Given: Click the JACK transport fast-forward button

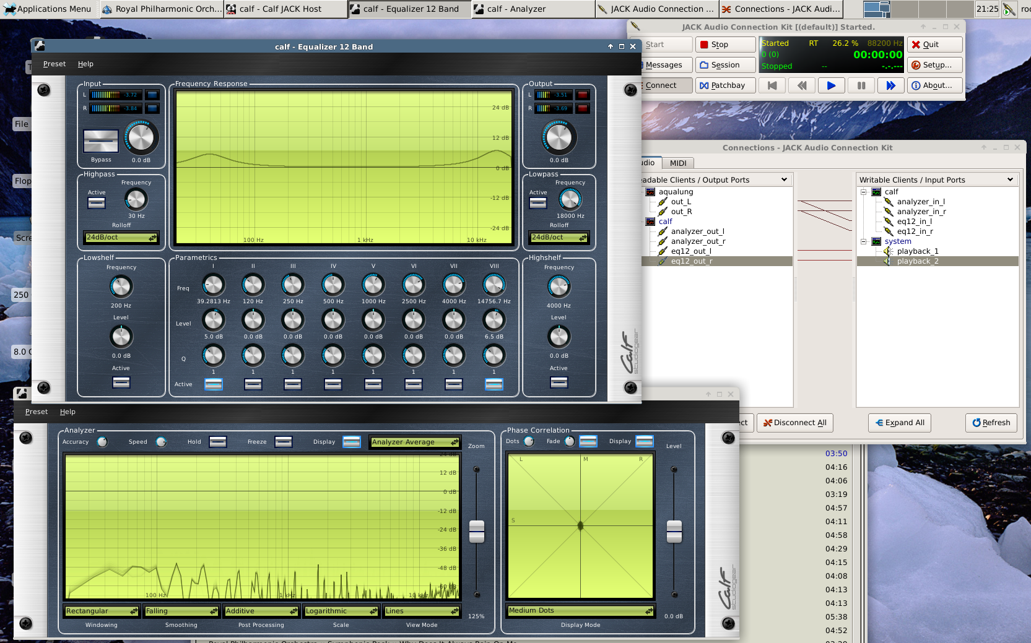Looking at the screenshot, I should [x=890, y=85].
